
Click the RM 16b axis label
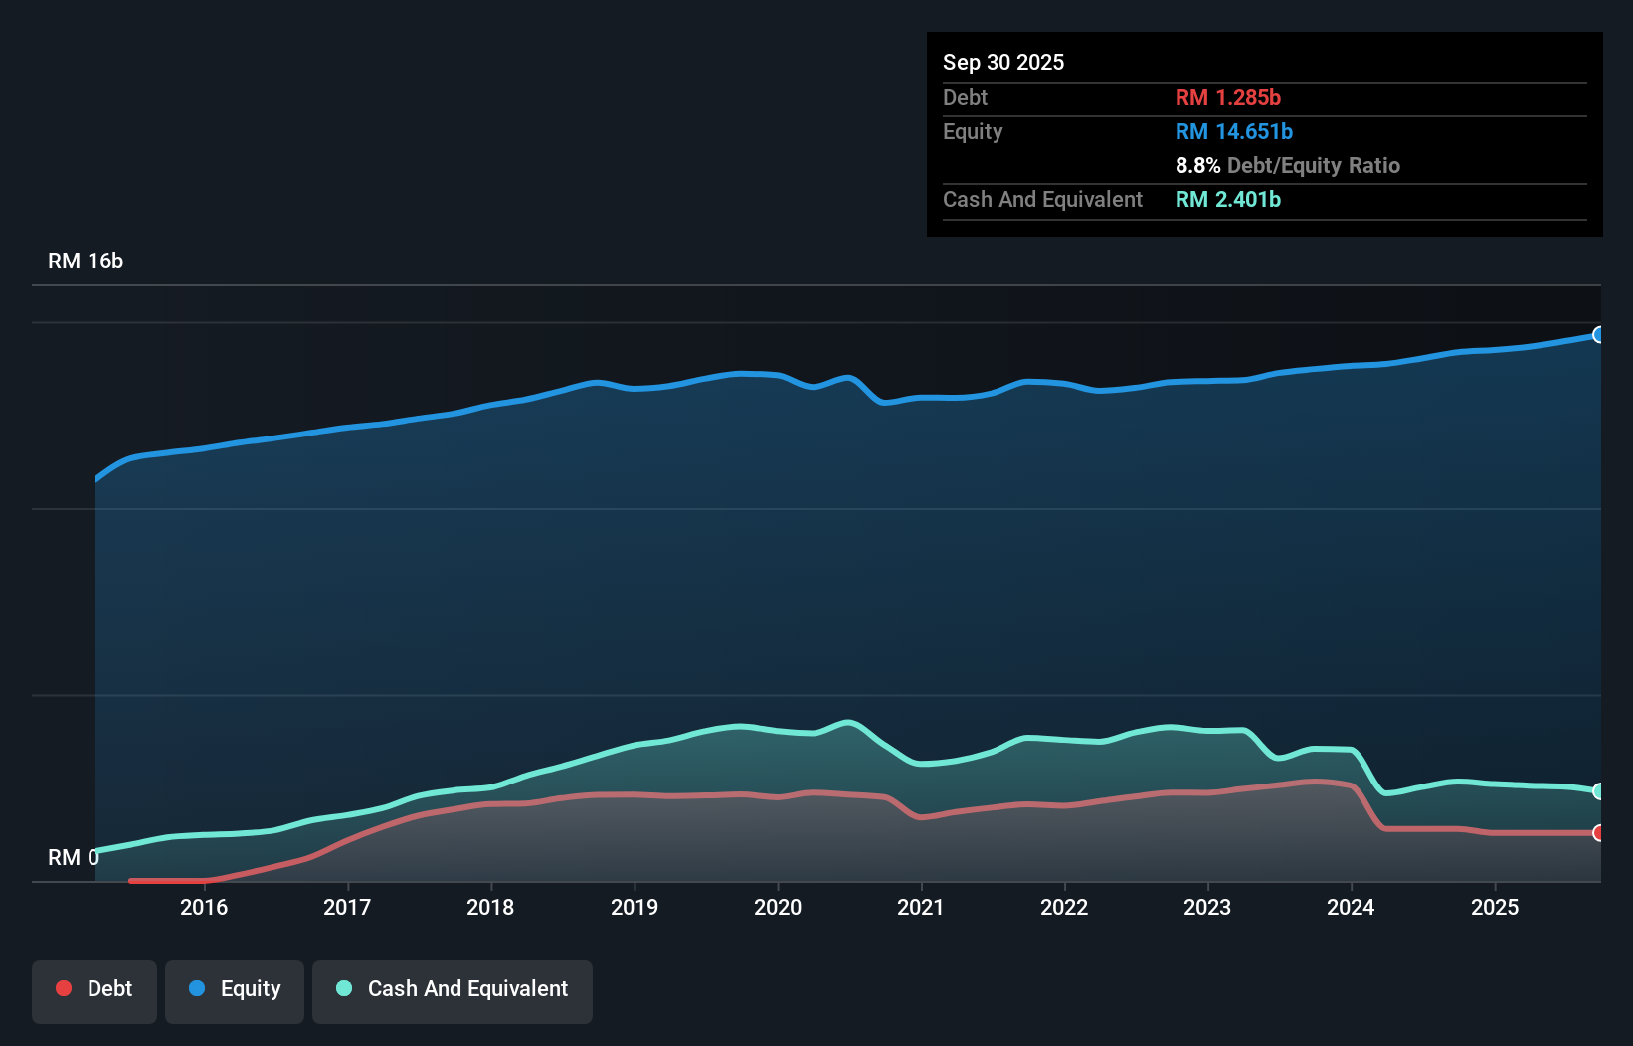[86, 261]
